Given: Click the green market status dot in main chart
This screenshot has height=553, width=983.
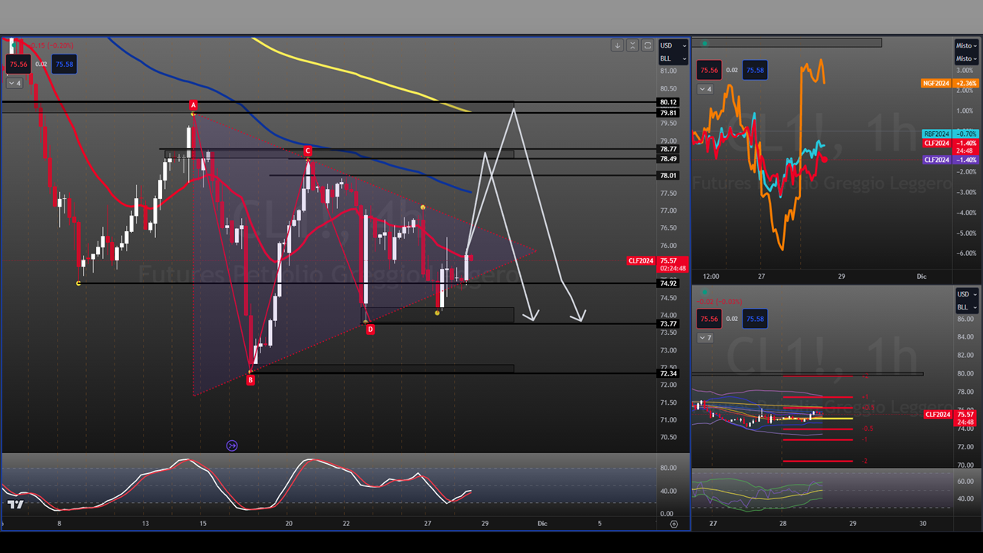Looking at the screenshot, I should [x=14, y=45].
